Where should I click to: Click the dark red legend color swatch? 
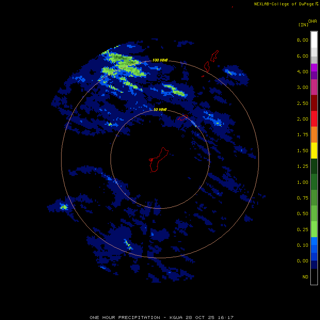[314, 103]
